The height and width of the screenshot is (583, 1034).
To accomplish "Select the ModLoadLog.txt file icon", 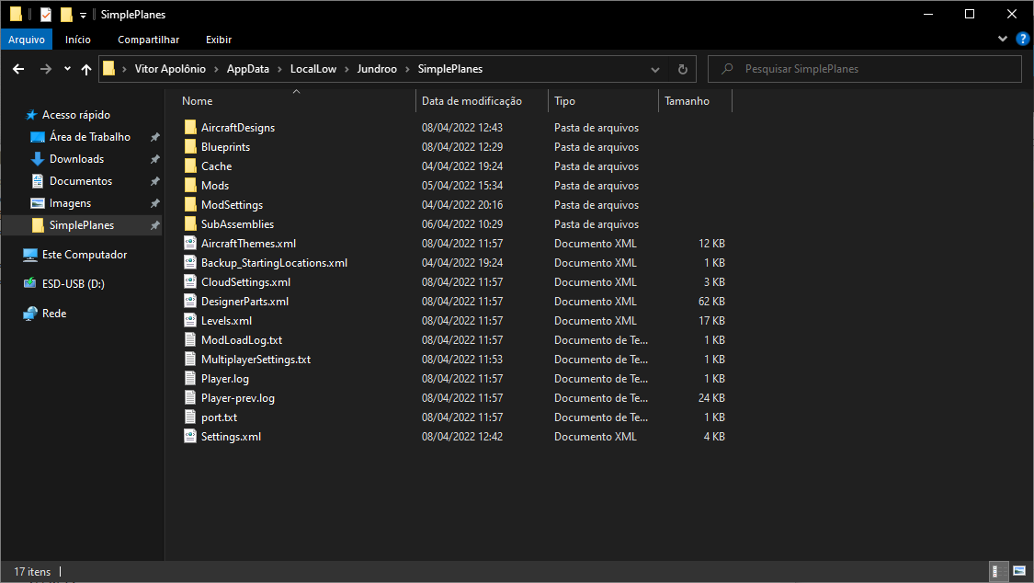I will tap(190, 339).
